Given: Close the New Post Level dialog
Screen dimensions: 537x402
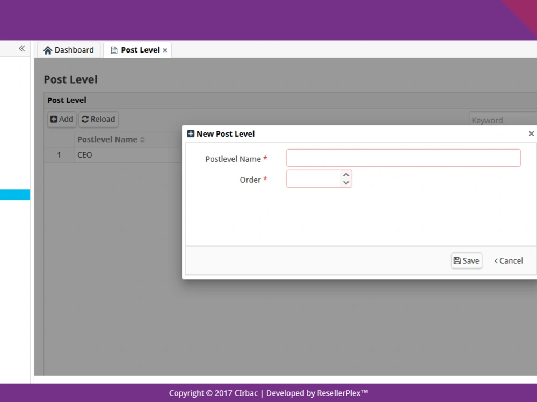Looking at the screenshot, I should point(531,133).
